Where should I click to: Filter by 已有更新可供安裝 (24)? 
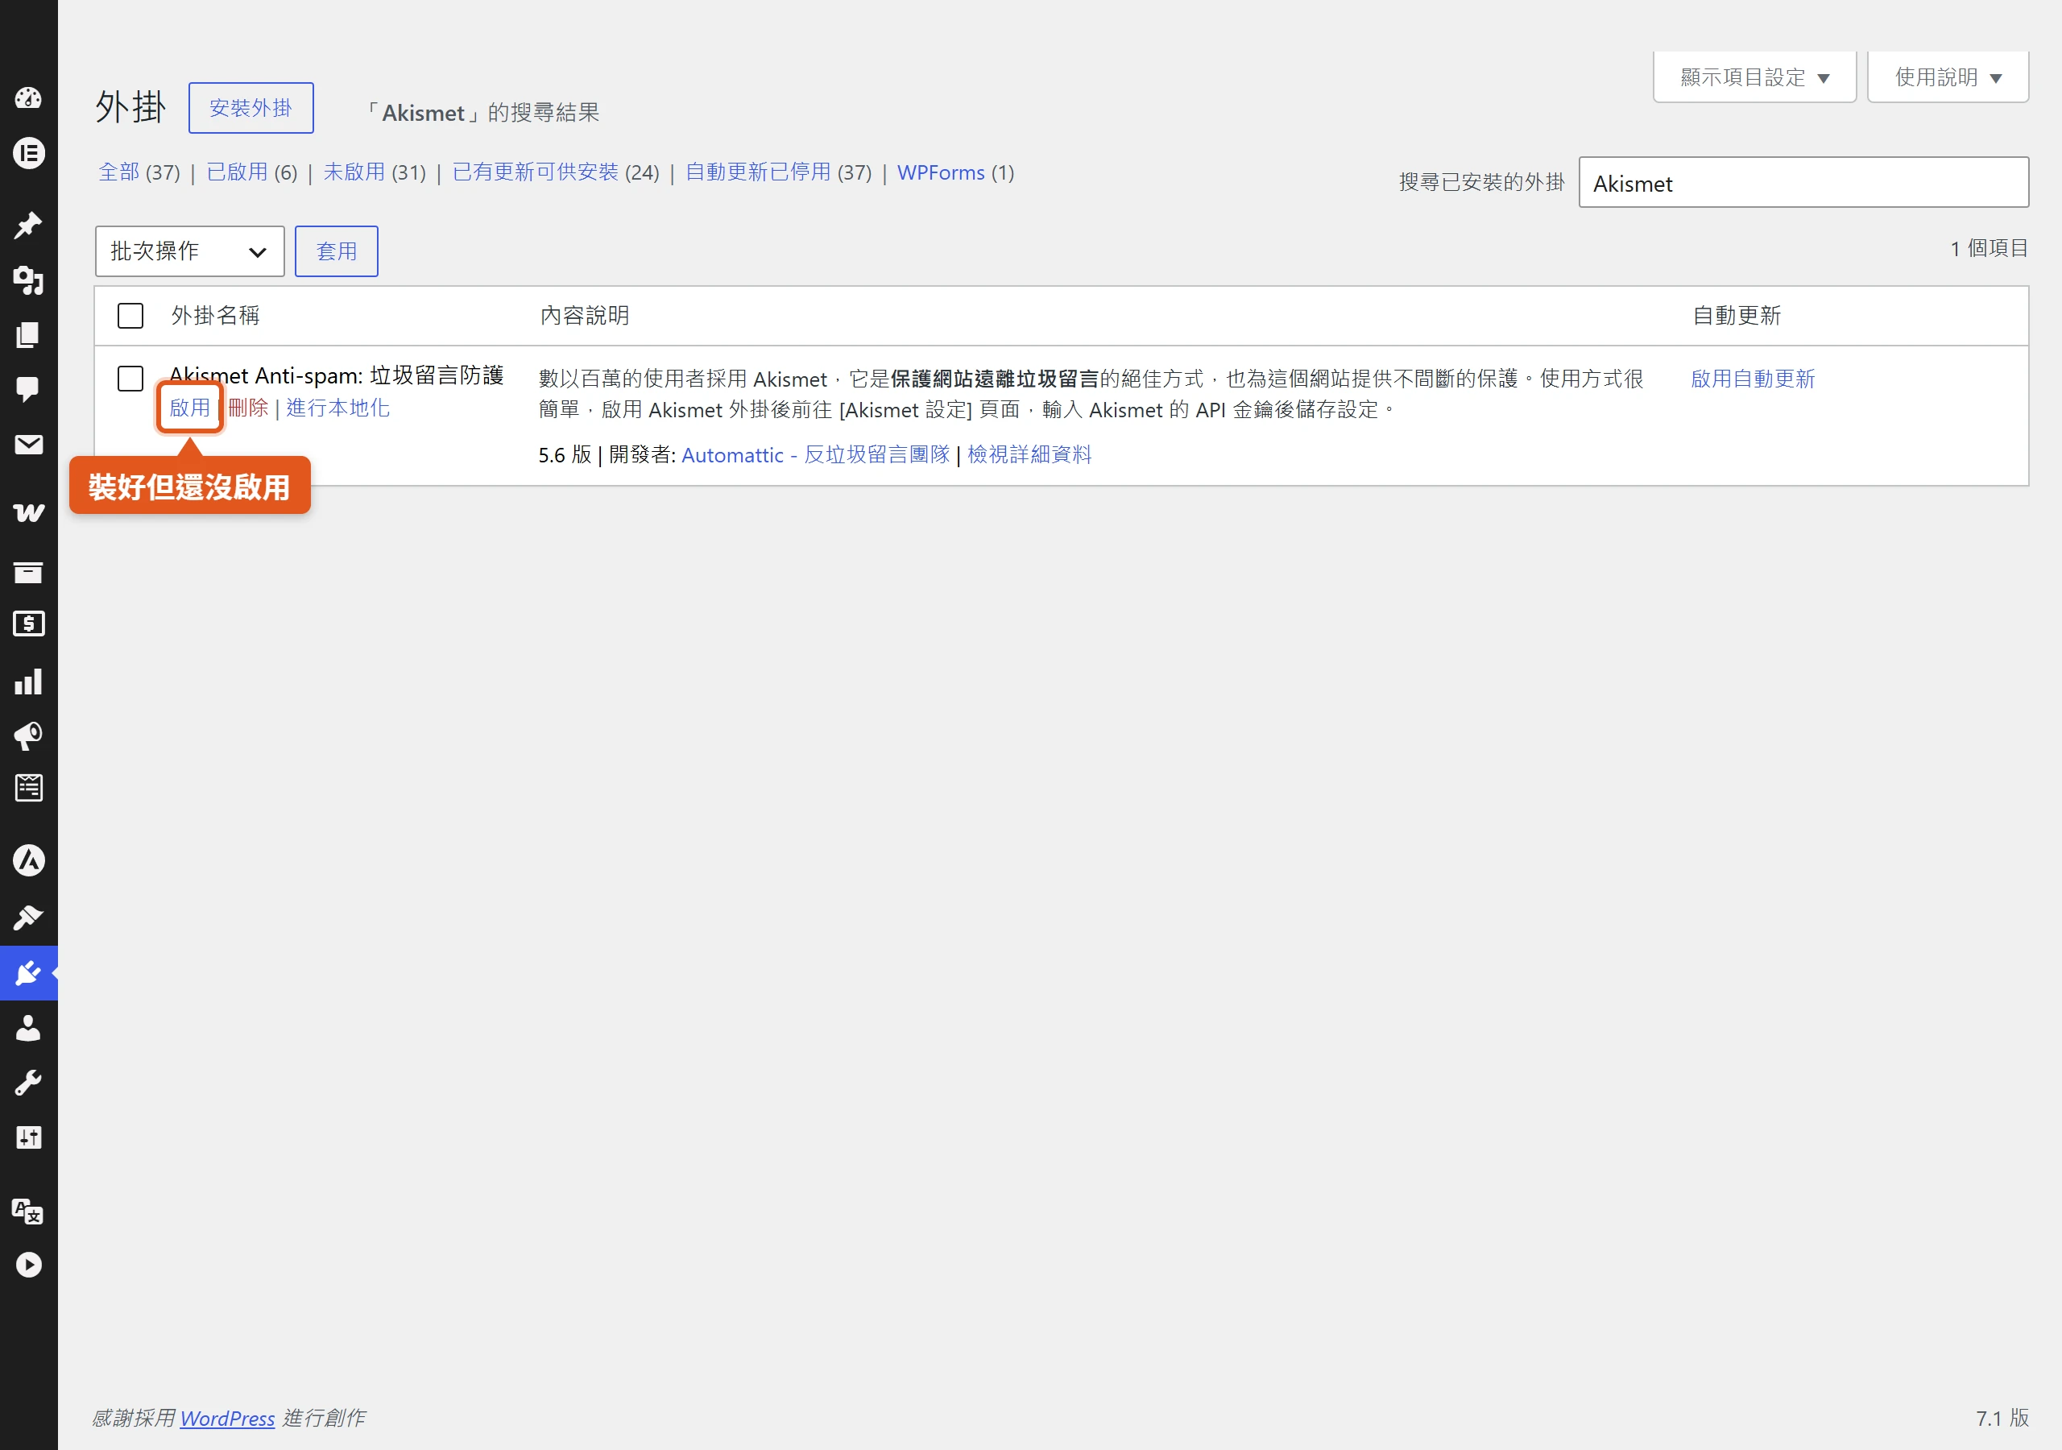tap(556, 172)
